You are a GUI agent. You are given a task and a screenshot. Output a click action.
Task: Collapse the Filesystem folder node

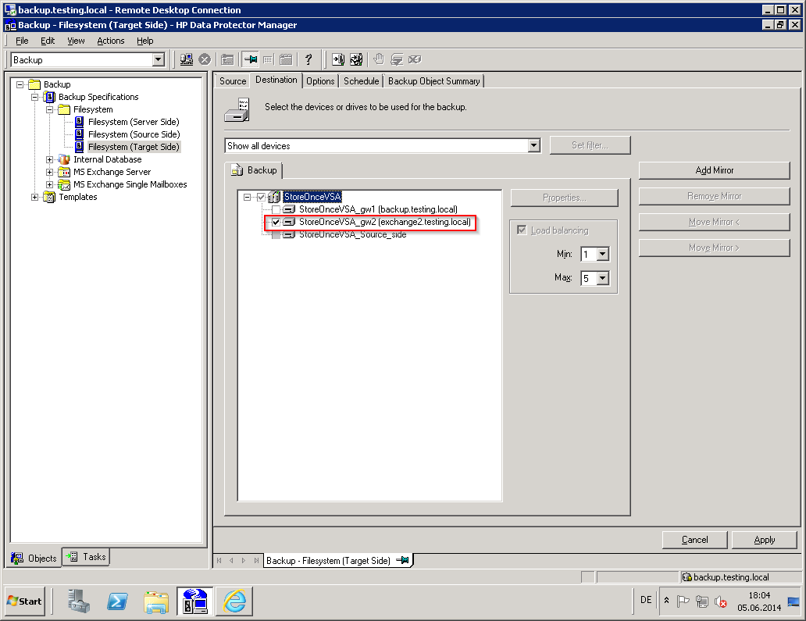point(49,109)
